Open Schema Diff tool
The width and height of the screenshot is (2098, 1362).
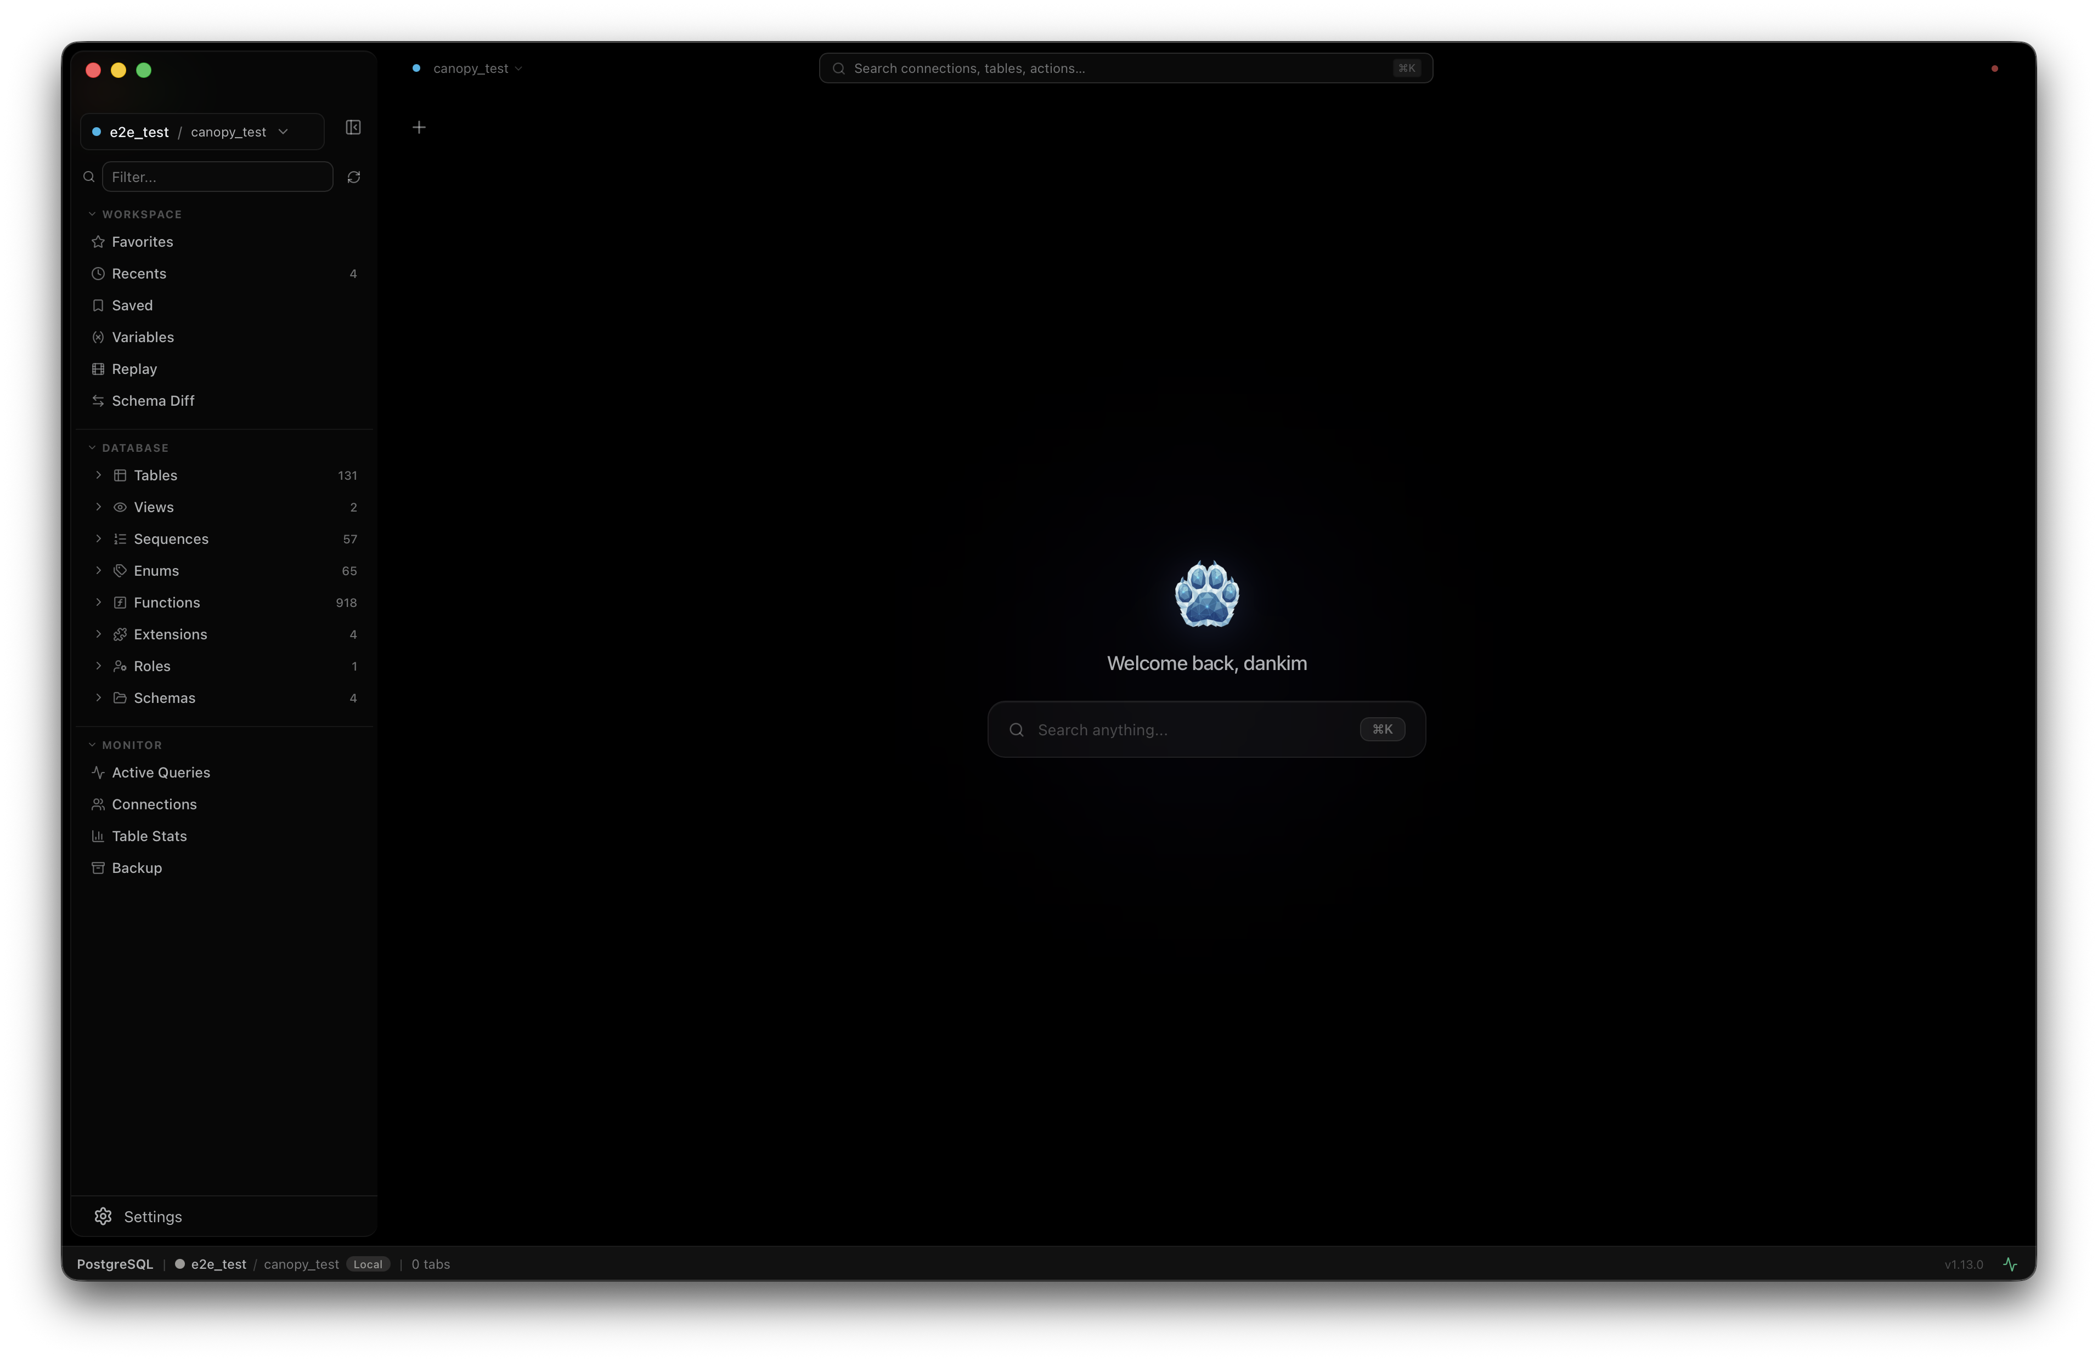pos(153,401)
